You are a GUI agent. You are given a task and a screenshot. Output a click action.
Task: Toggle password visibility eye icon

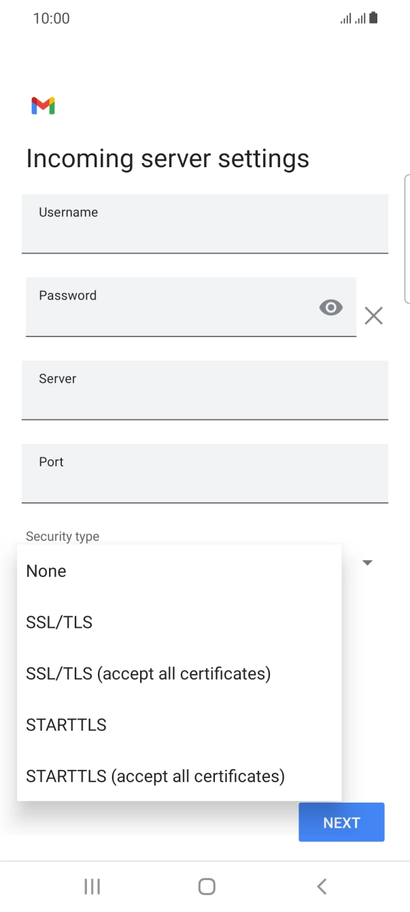pyautogui.click(x=330, y=308)
